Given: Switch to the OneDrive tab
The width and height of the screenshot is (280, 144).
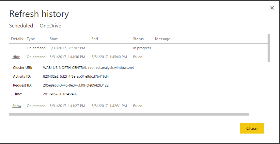Looking at the screenshot, I should [x=50, y=26].
